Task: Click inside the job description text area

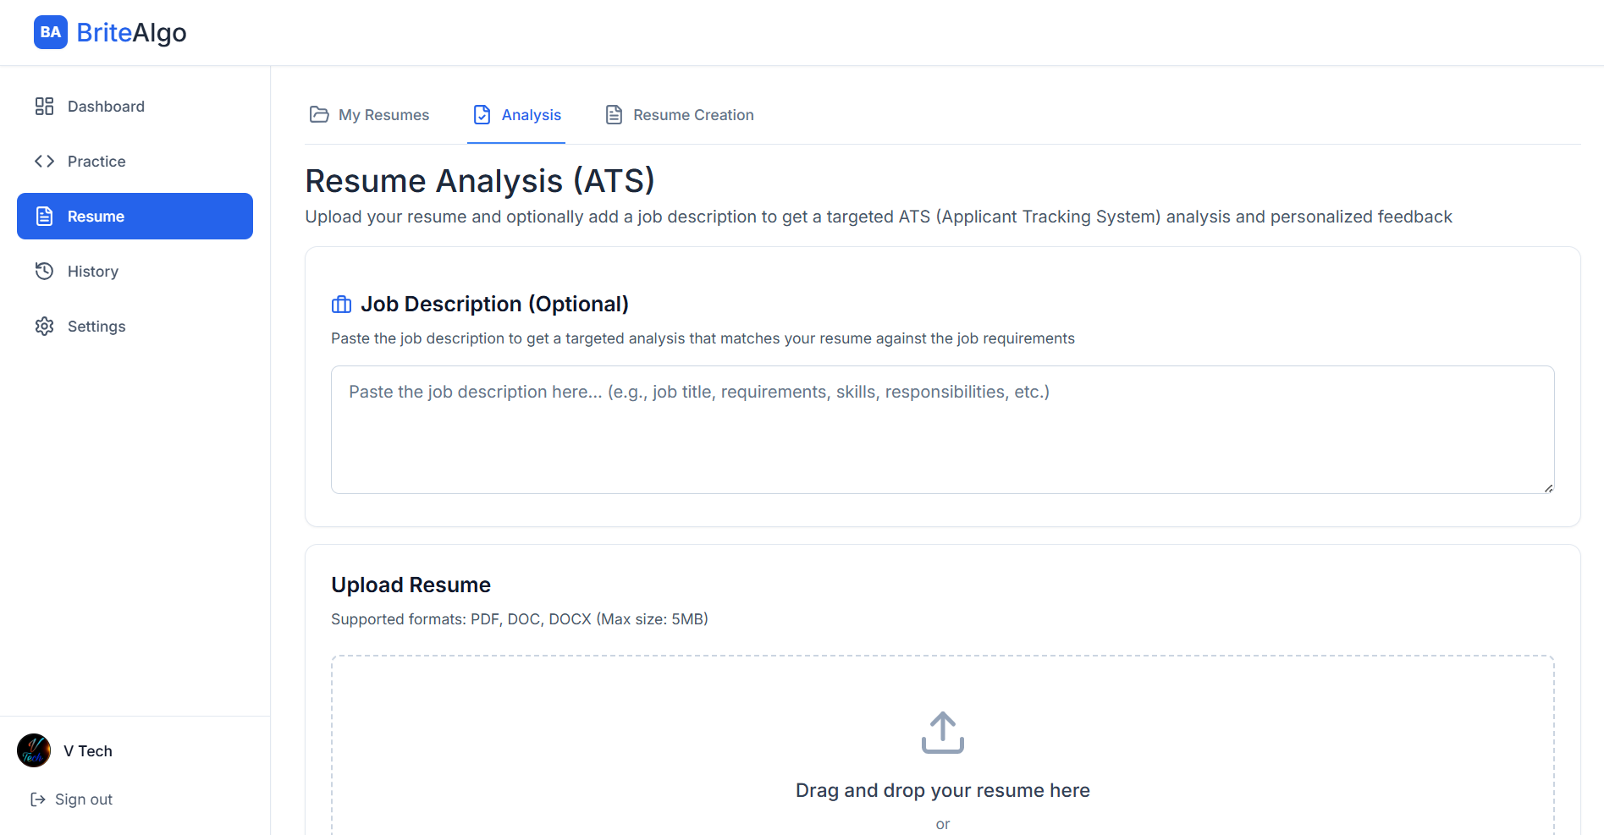Action: tap(942, 430)
